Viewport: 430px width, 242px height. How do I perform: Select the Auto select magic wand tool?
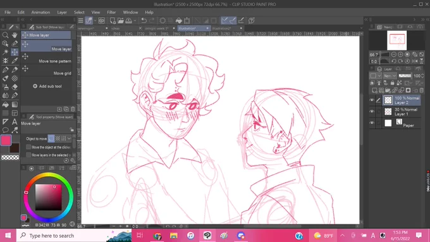5,52
